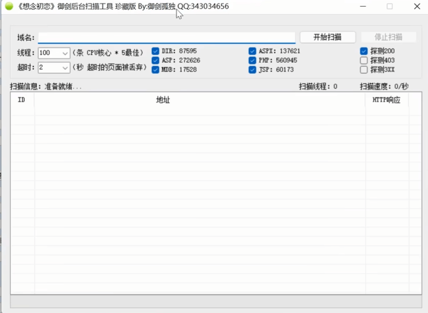Disable the 探测200 checkbox
Screen dimensions: 428x313
(363, 51)
